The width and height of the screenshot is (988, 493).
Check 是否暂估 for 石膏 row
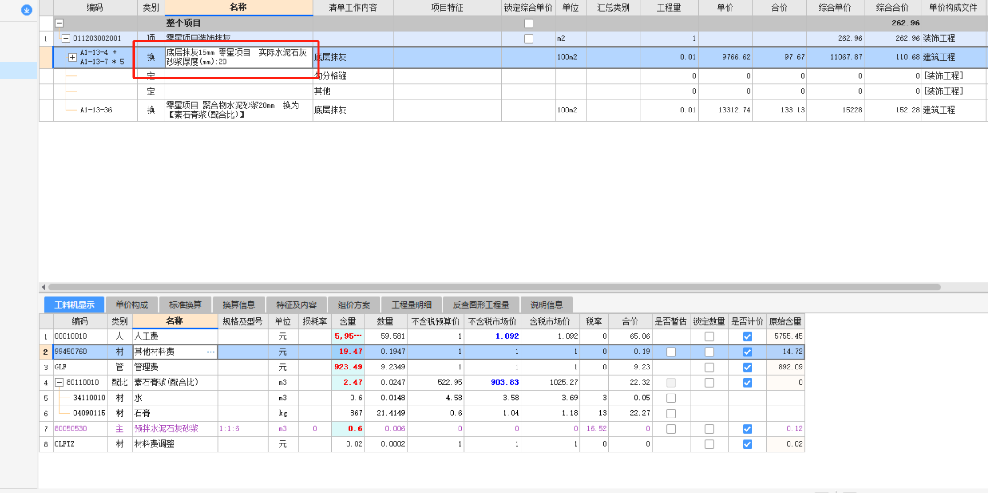point(671,414)
